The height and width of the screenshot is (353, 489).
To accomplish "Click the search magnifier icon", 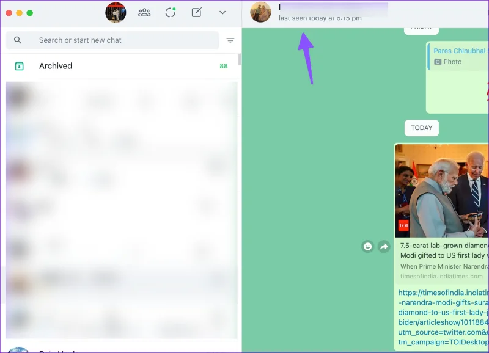I will click(18, 40).
